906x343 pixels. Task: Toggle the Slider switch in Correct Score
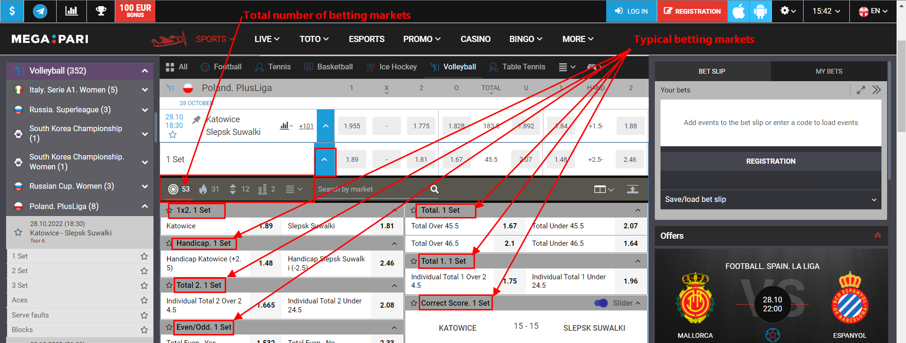pyautogui.click(x=601, y=303)
